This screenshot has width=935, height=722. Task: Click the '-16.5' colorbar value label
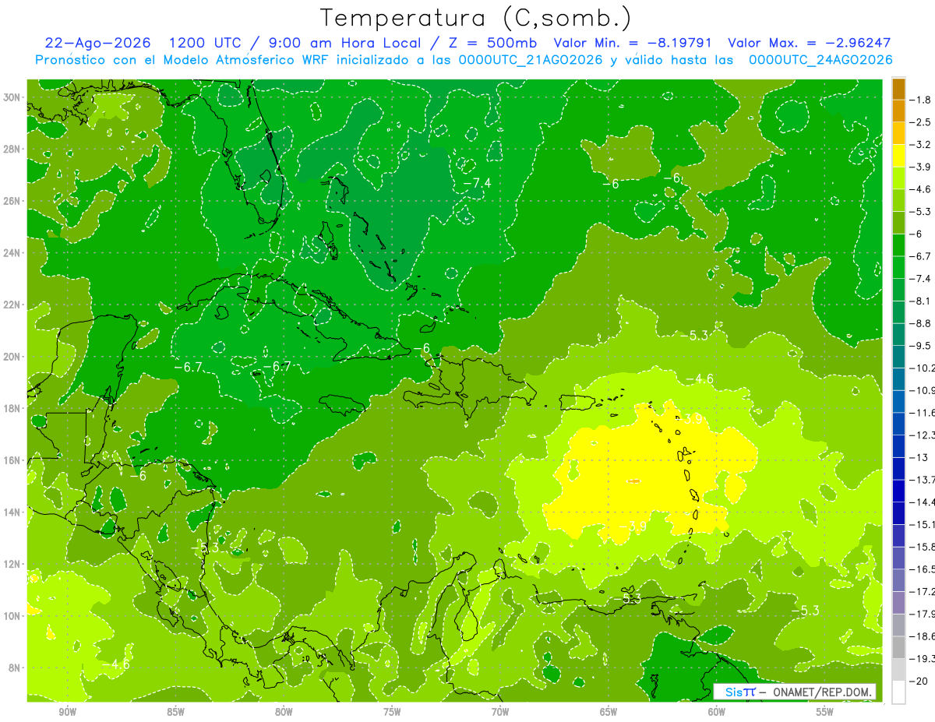(x=923, y=569)
